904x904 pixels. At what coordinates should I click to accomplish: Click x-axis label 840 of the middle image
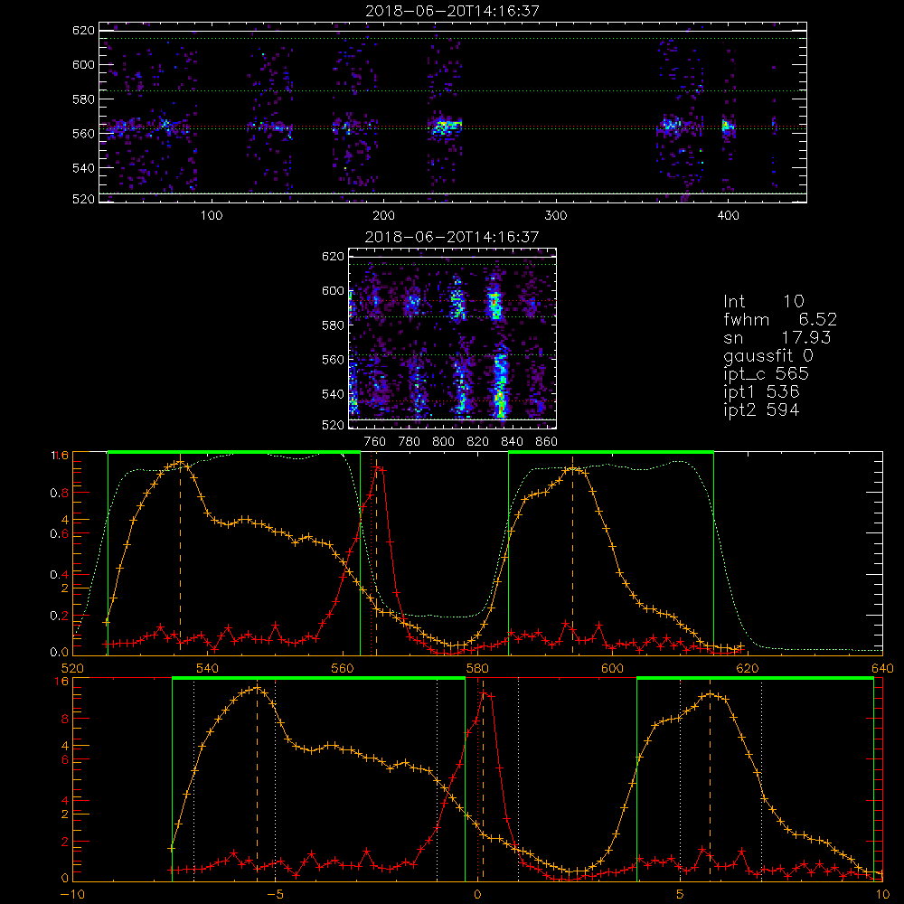512,442
